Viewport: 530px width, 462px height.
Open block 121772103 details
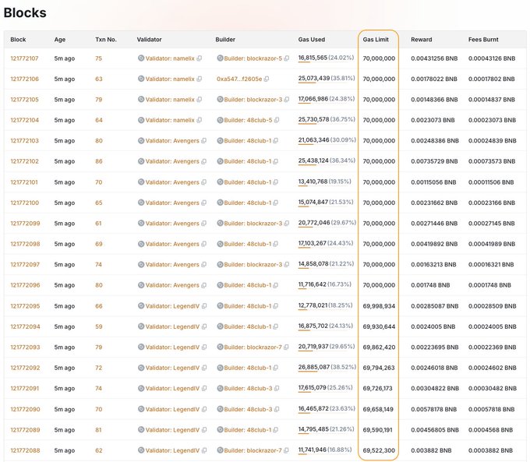(x=24, y=141)
